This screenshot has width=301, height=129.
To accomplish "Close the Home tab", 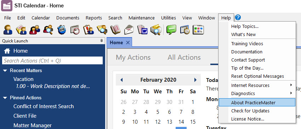I will (x=128, y=43).
